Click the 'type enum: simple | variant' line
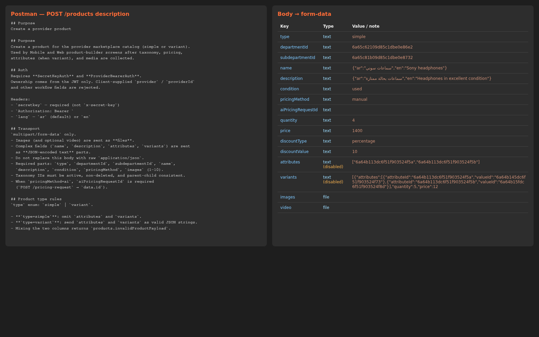Viewport: 539px width, 337px height. click(x=52, y=205)
